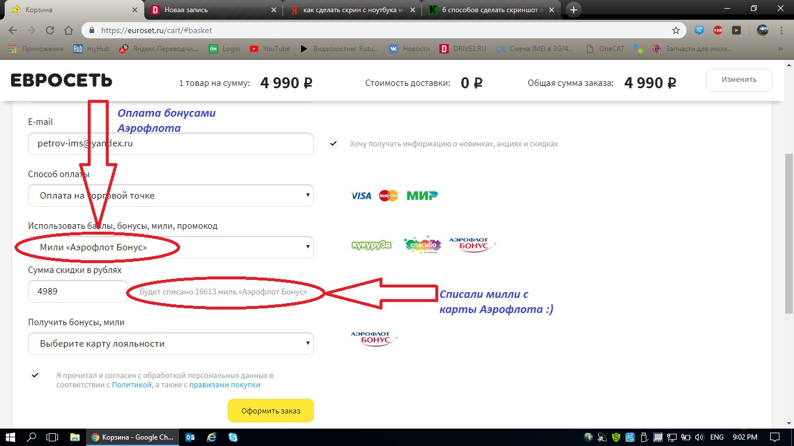The width and height of the screenshot is (794, 446).
Task: Open the Windows Start menu
Action: [x=11, y=437]
